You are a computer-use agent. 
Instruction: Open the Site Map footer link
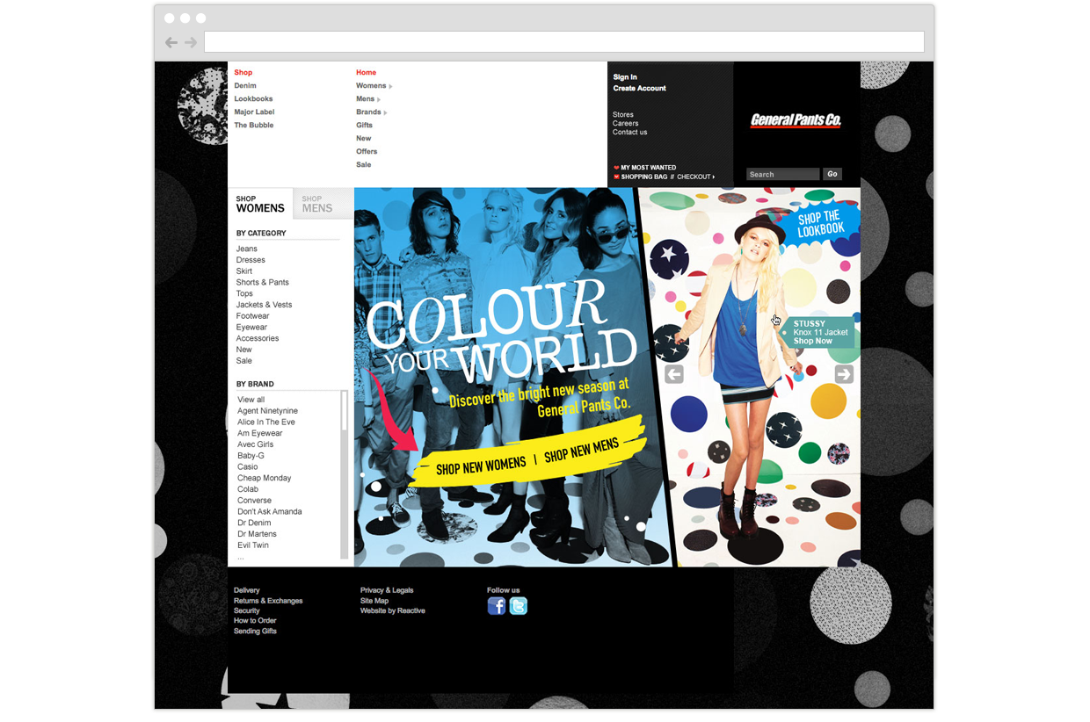[x=374, y=601]
